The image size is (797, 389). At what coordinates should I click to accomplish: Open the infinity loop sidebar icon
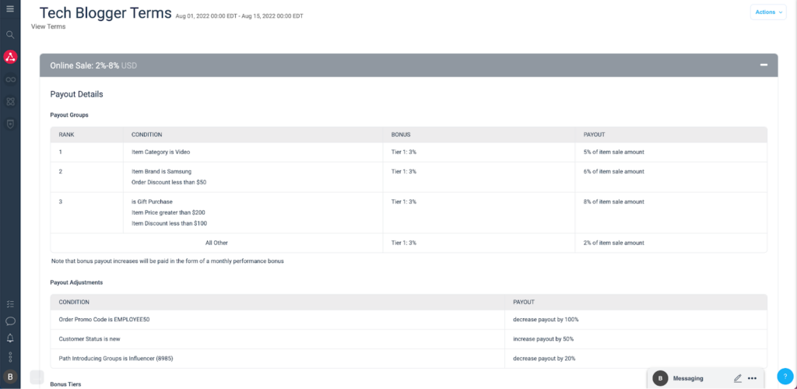point(10,79)
